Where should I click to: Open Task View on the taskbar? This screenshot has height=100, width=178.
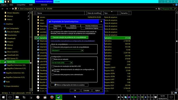pos(10,97)
